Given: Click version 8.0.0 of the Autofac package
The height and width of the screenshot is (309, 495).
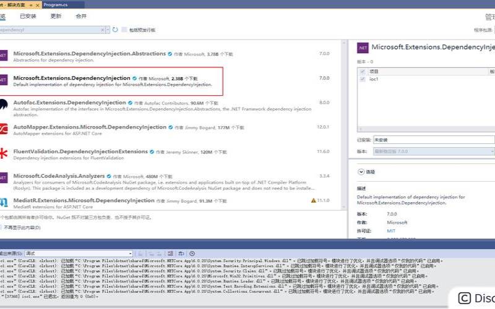Looking at the screenshot, I should (324, 103).
